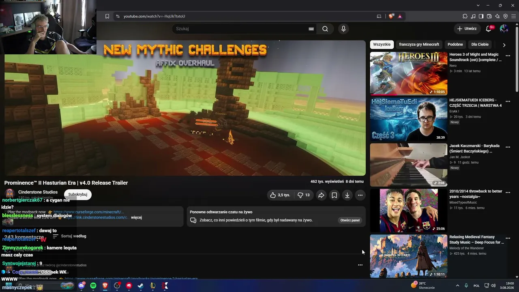Click the browser address bar URL
The image size is (519, 292).
[154, 16]
